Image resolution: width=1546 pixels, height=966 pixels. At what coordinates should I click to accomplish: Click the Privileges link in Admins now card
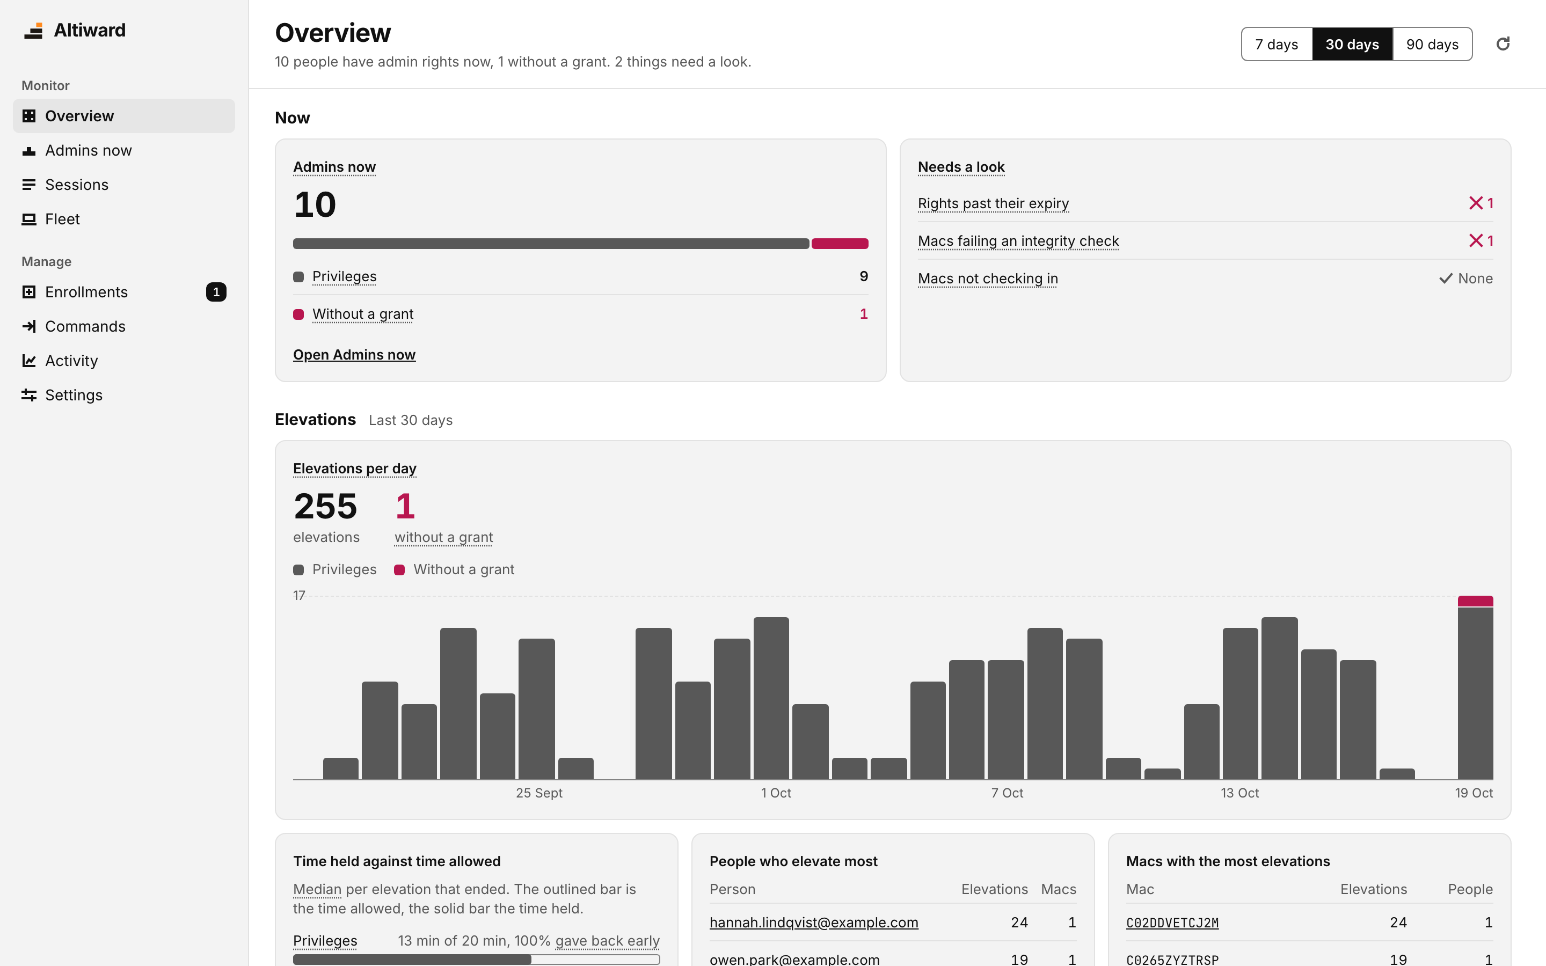coord(344,276)
